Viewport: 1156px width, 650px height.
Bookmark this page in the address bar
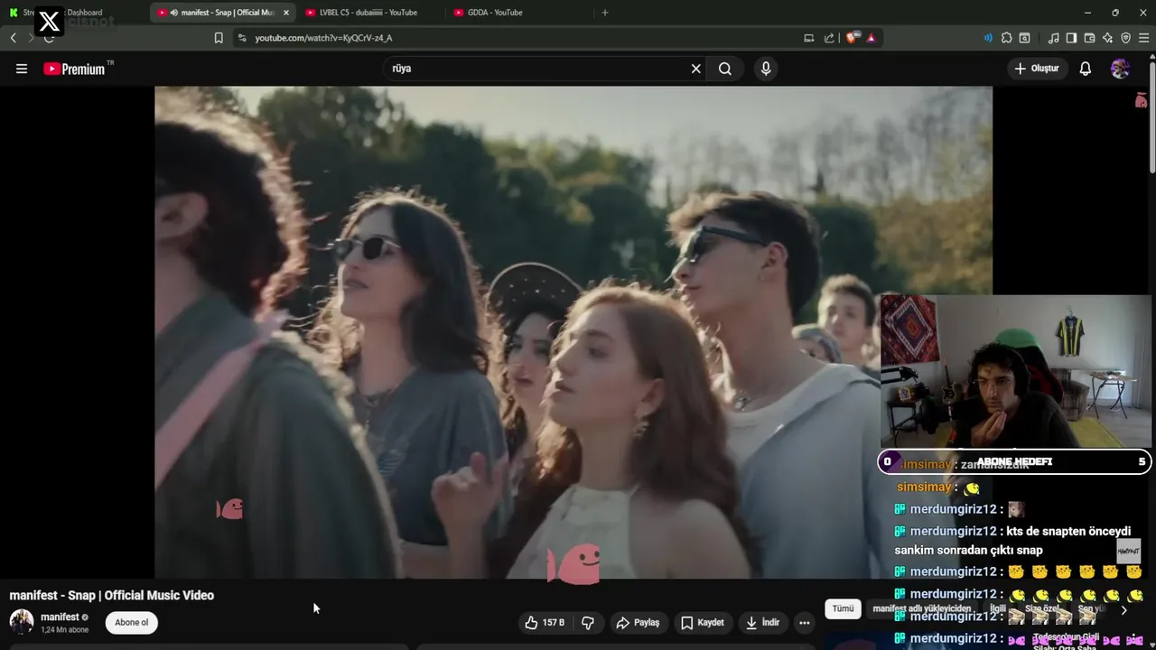(219, 38)
